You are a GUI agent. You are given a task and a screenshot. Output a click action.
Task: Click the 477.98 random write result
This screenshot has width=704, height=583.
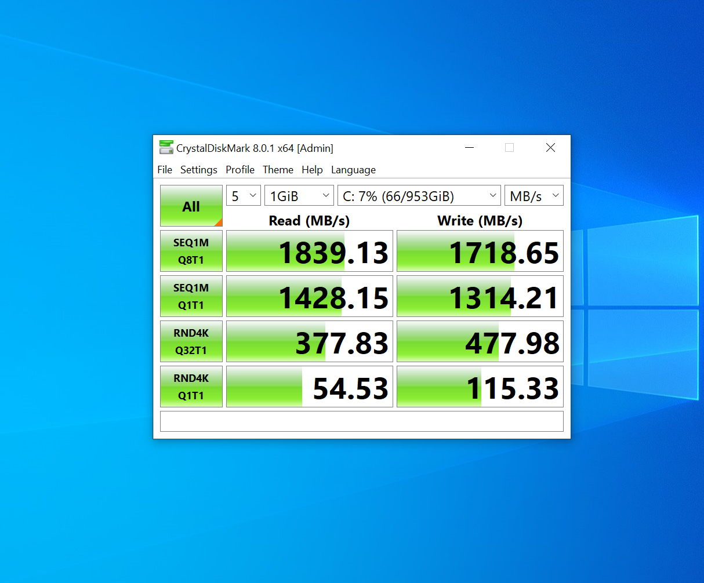click(480, 341)
